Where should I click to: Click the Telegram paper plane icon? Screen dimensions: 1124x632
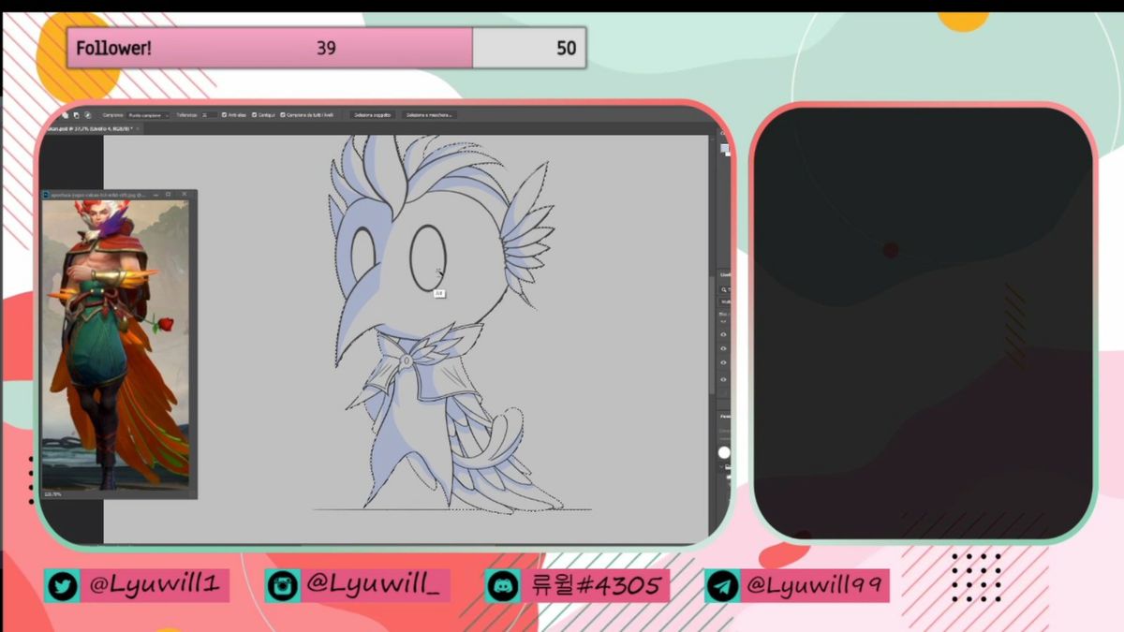tap(722, 586)
